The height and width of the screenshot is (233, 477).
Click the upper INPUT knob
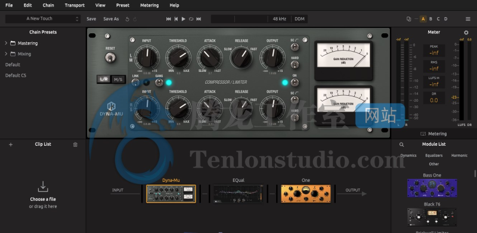[147, 57]
